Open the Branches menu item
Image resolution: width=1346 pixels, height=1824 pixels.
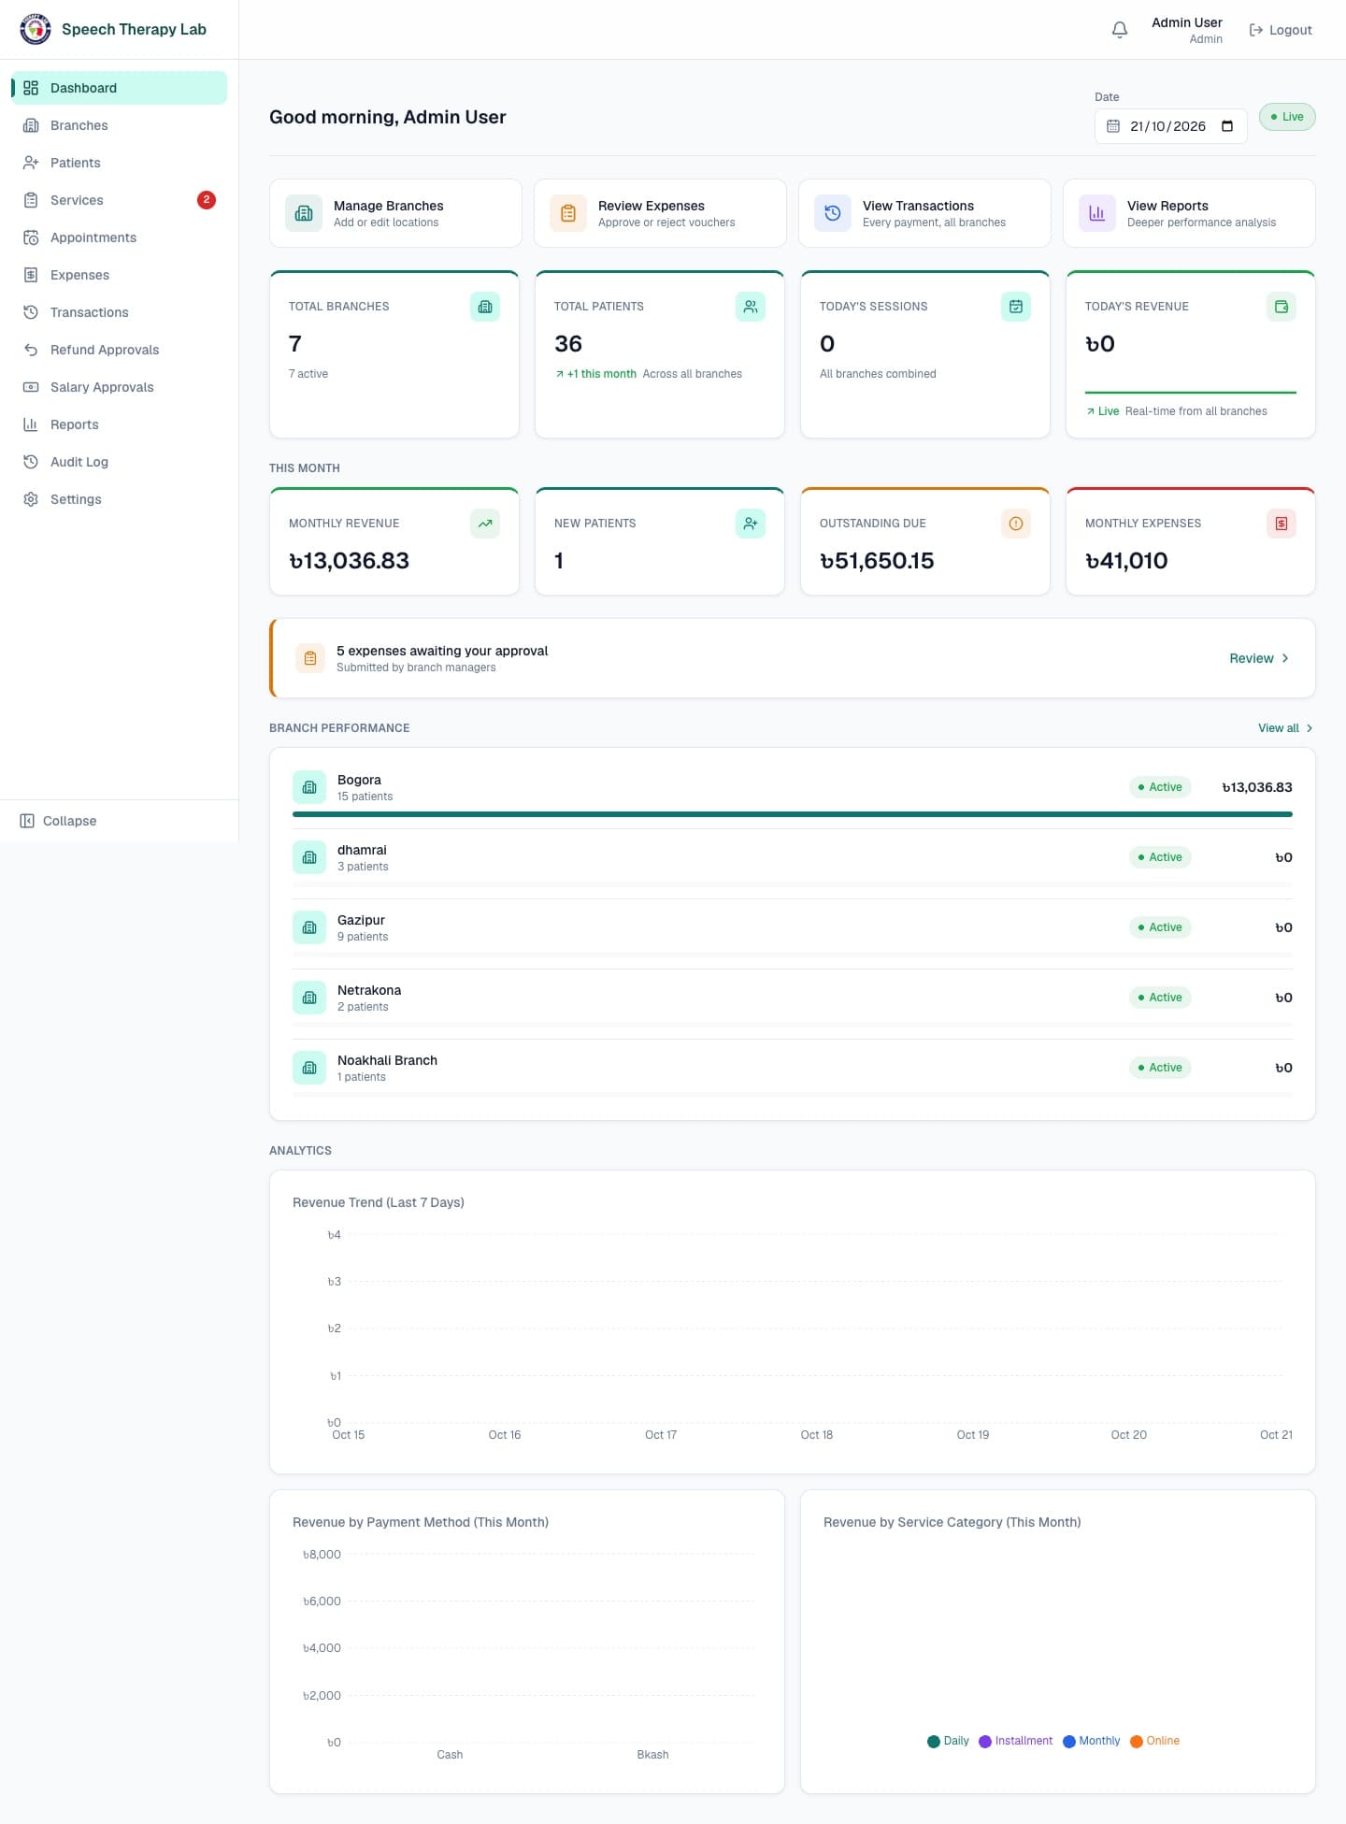pos(120,125)
